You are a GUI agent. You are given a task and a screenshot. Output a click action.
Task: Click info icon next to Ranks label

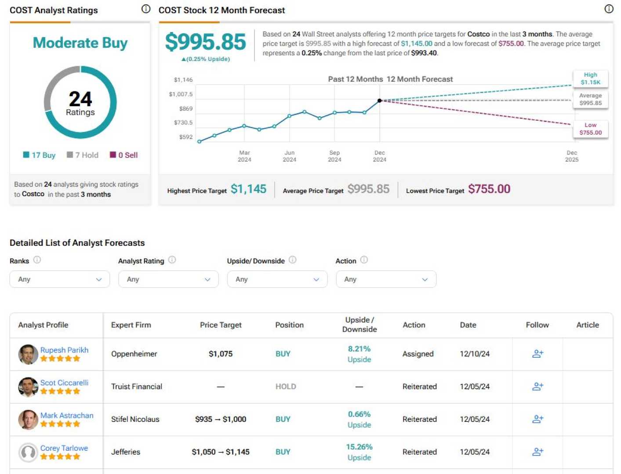37,260
